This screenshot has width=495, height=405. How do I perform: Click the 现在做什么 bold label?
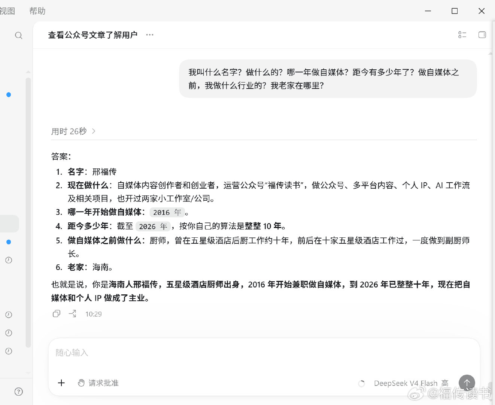coord(88,185)
